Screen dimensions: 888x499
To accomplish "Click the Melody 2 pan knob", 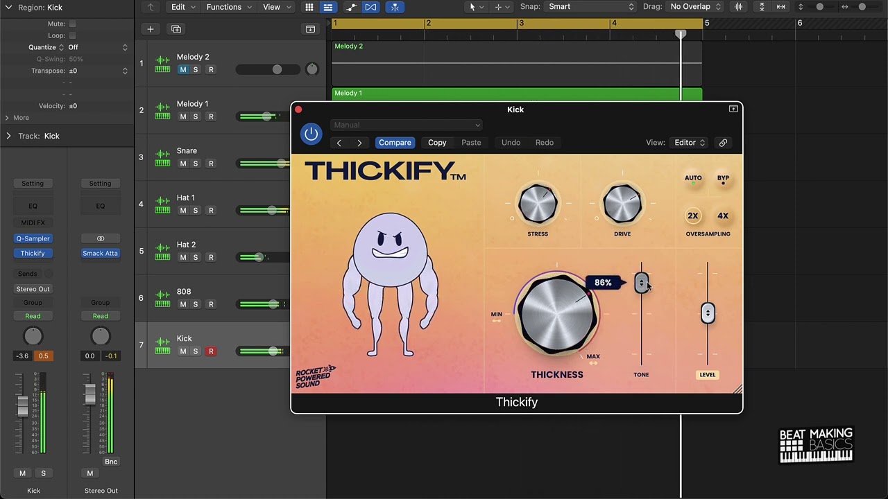I will [311, 69].
